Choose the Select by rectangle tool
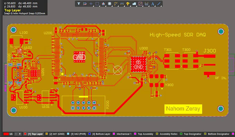235x137 pixels. point(97,4)
